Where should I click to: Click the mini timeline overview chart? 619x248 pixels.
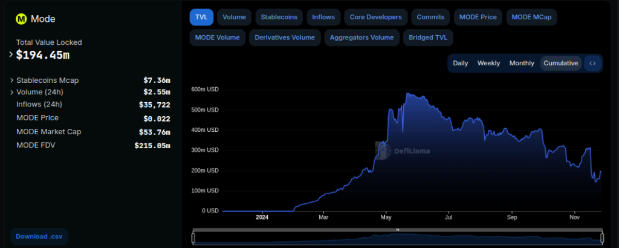point(398,238)
